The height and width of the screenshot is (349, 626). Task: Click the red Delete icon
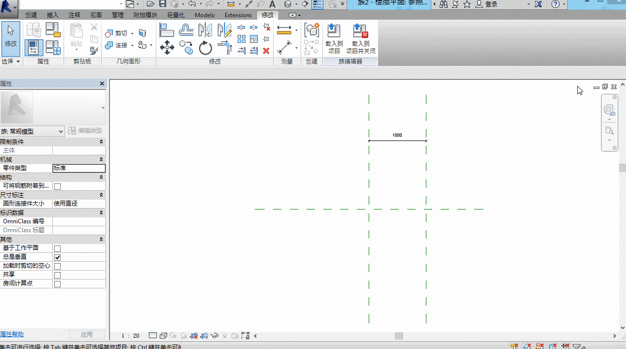[x=266, y=51]
